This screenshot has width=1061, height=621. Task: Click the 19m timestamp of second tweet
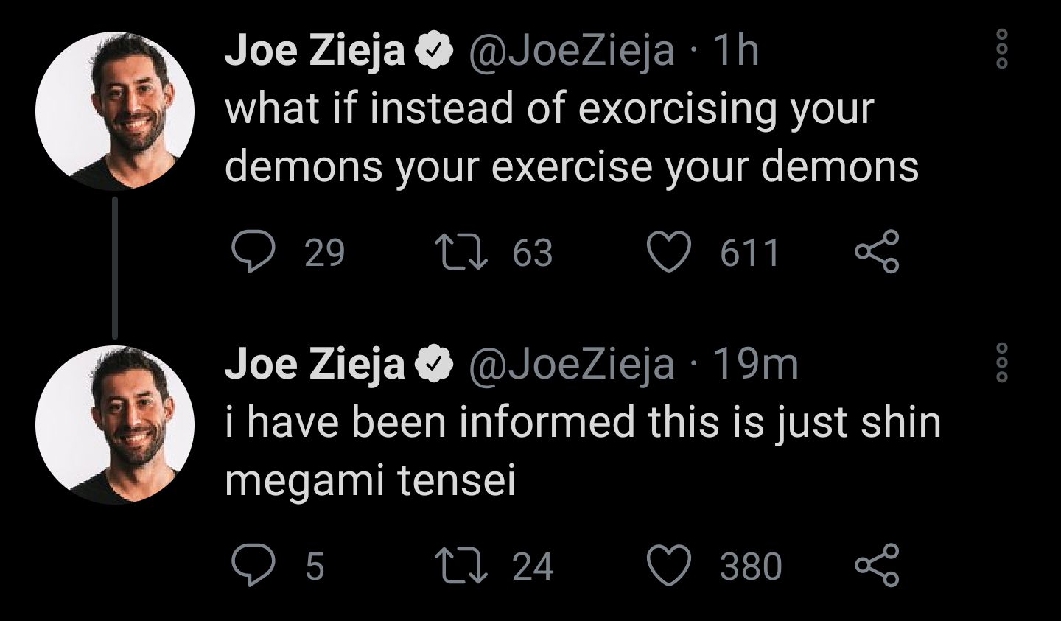click(x=756, y=364)
